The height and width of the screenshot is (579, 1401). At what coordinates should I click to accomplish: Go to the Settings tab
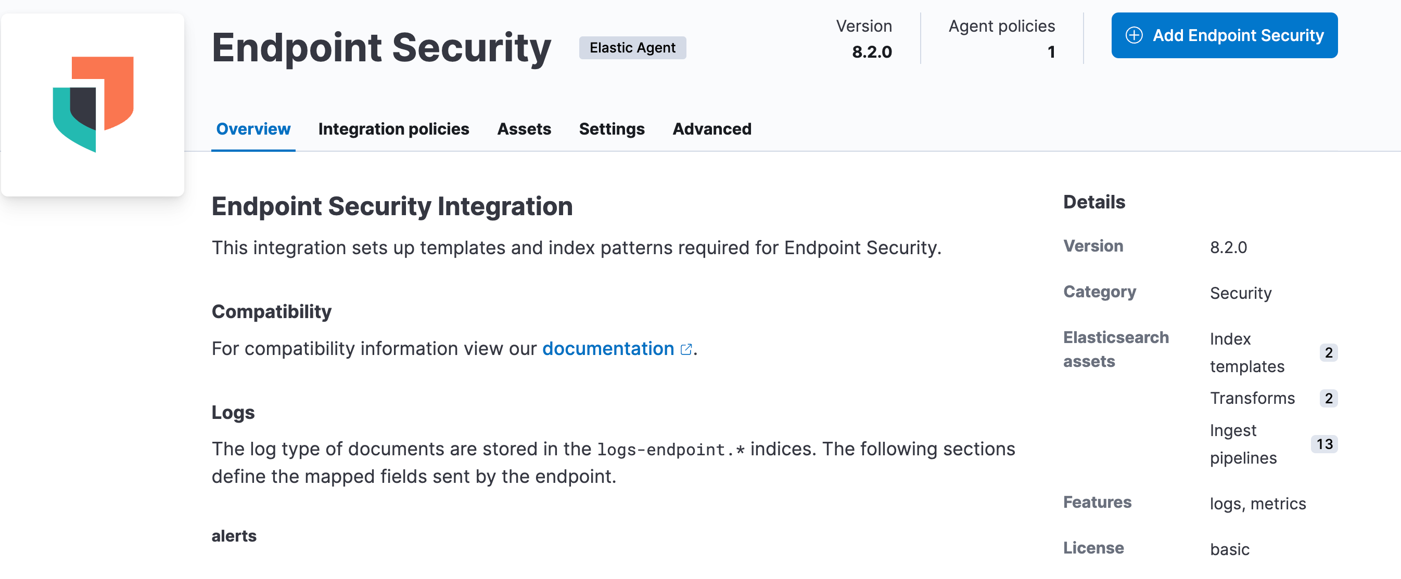tap(612, 129)
